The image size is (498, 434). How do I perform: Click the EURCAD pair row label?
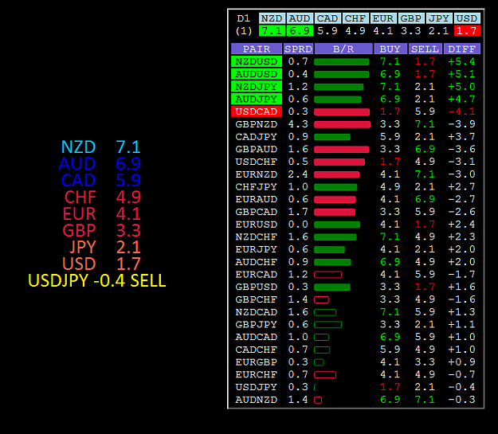[x=257, y=274]
